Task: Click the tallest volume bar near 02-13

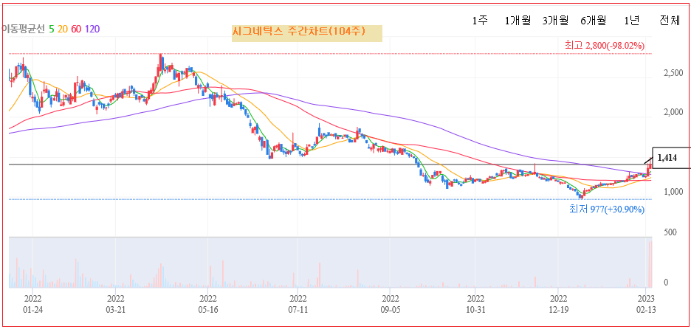Action: point(650,264)
